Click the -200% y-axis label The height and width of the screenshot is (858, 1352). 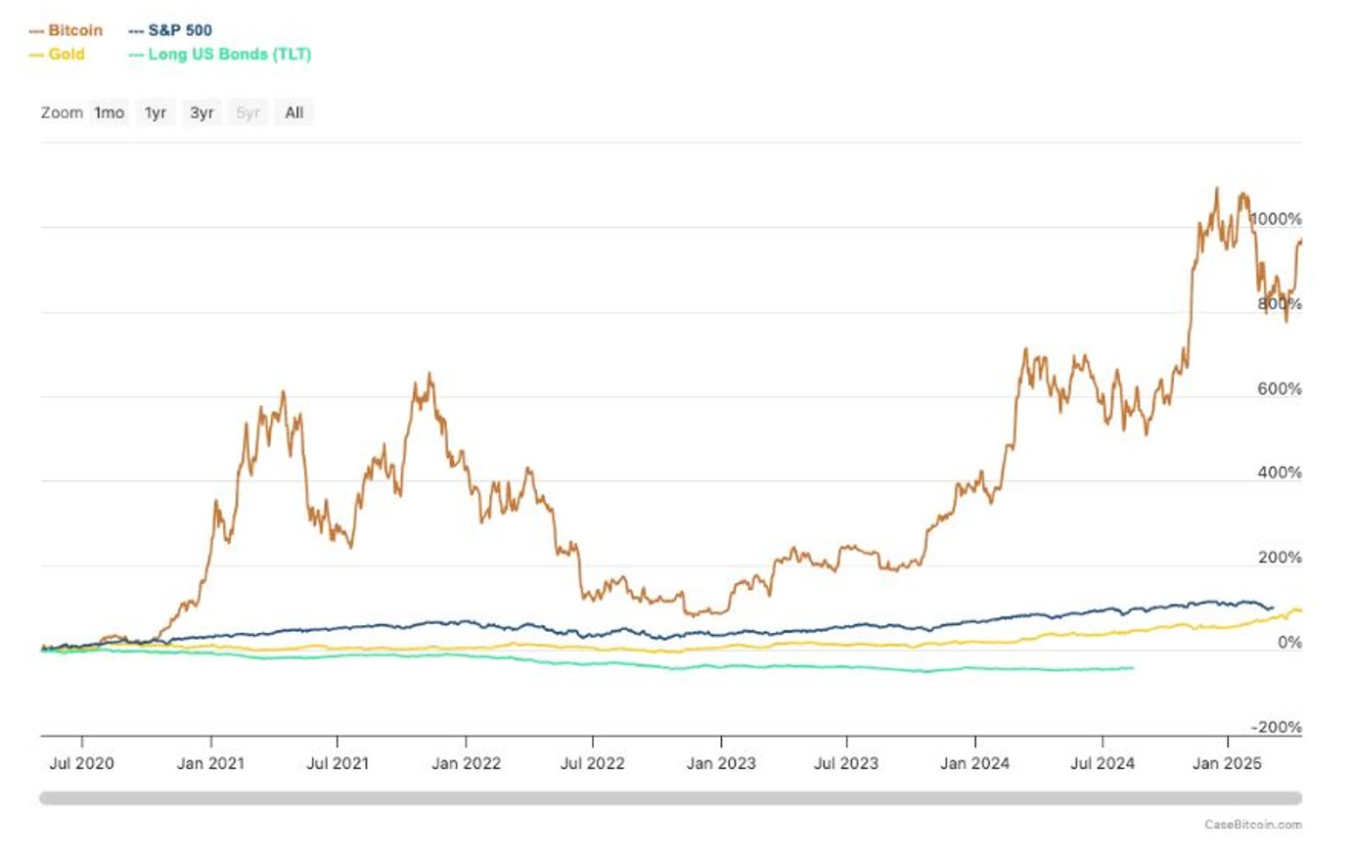(x=1277, y=727)
